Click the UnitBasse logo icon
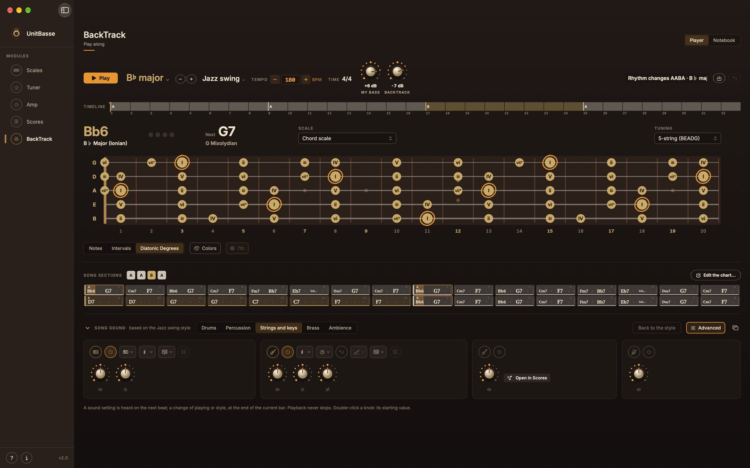 click(16, 34)
